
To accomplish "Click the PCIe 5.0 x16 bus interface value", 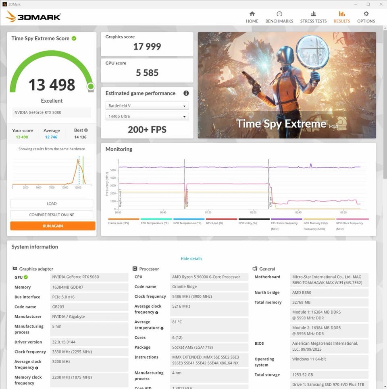I will point(89,297).
